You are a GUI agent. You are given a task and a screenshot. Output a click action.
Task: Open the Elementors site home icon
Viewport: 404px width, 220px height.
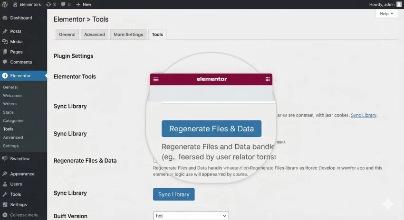15,4
